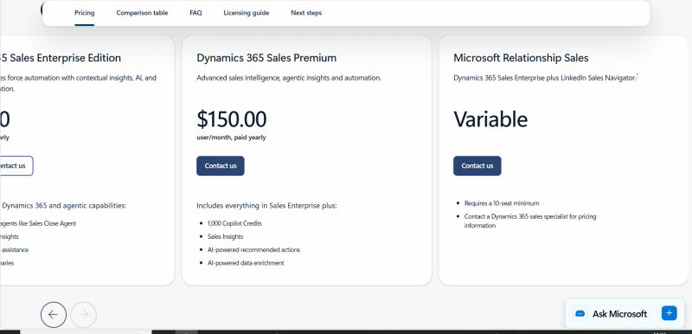
Task: Click Contact us under Microsoft Relationship Sales
Action: coord(477,166)
